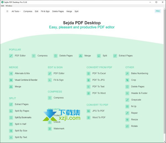Open PDF Editor link under Edit & Sign

59,73
